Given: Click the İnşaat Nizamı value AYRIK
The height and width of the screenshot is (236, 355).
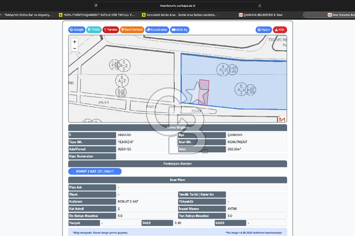Looking at the screenshot, I should (232, 209).
